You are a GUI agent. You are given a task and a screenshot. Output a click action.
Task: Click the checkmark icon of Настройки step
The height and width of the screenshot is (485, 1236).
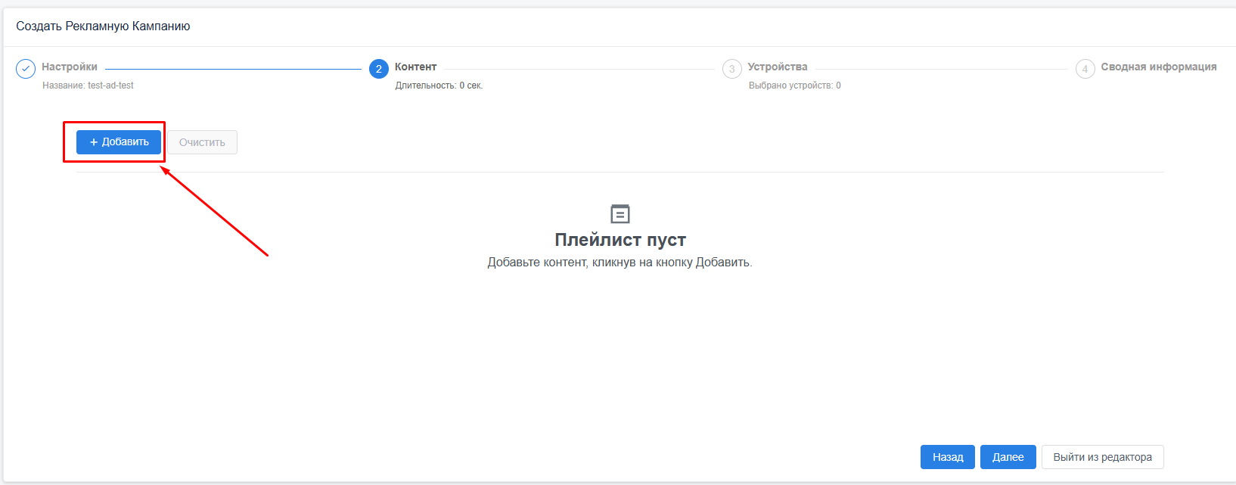26,69
